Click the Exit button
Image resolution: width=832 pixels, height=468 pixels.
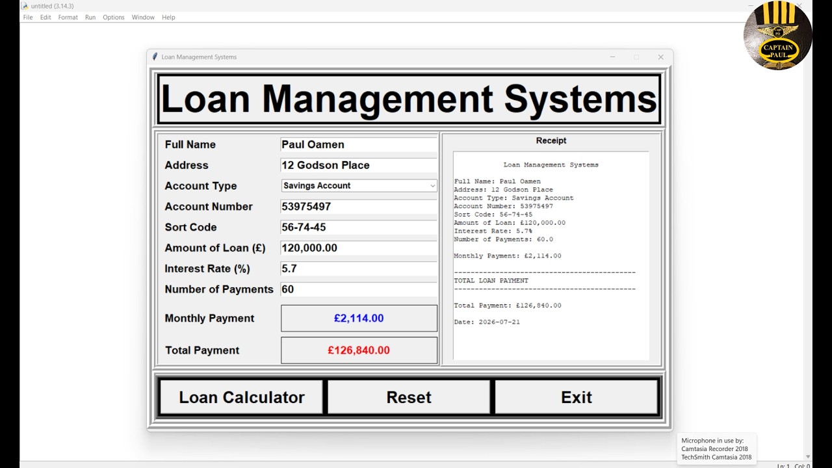(577, 397)
